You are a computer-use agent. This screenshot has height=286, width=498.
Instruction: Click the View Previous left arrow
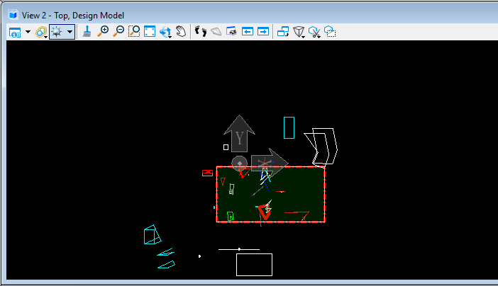click(248, 32)
